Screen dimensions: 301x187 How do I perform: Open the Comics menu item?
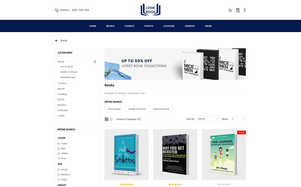coord(129,26)
